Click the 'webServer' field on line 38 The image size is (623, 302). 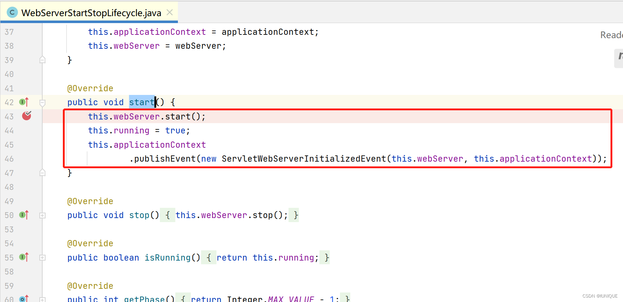[x=137, y=46]
